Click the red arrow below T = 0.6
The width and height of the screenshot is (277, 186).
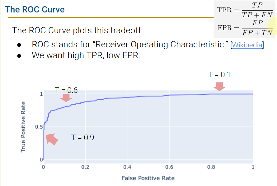[x=66, y=98]
